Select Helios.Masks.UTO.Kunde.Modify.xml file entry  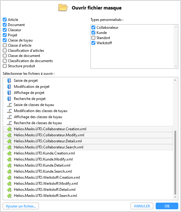click(88, 159)
